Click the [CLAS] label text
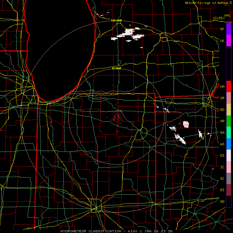This screenshot has width=233, height=233. point(219,18)
